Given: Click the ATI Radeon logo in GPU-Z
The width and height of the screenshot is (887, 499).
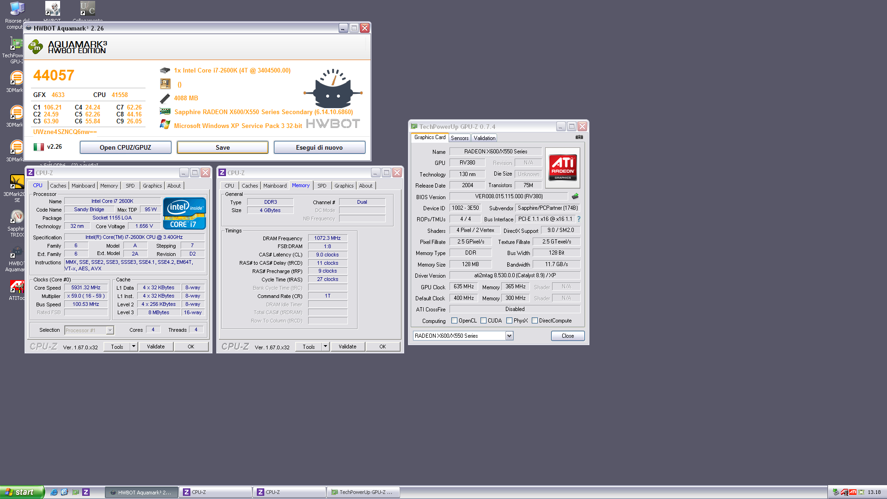Looking at the screenshot, I should coord(562,168).
